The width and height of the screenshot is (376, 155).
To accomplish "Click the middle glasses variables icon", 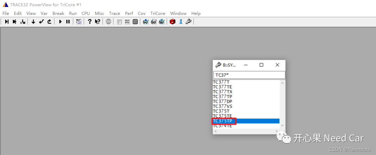I will click(x=154, y=22).
